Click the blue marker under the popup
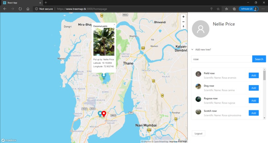This screenshot has width=268, height=143. click(104, 75)
